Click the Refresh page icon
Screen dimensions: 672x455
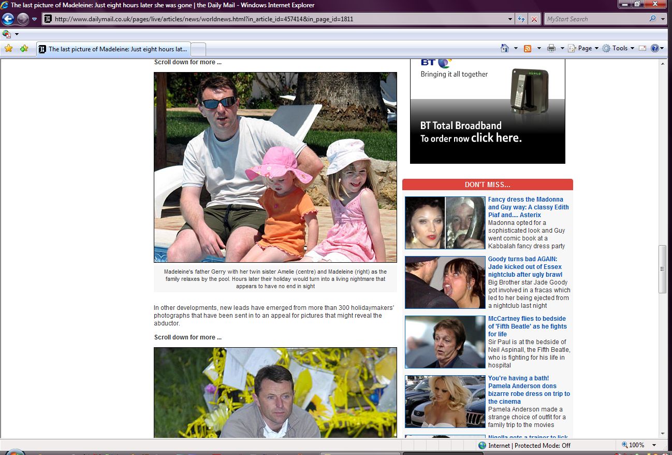[522, 19]
